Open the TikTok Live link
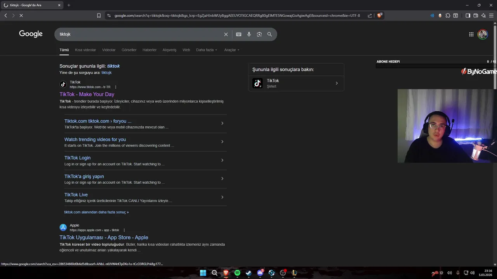 click(x=76, y=195)
